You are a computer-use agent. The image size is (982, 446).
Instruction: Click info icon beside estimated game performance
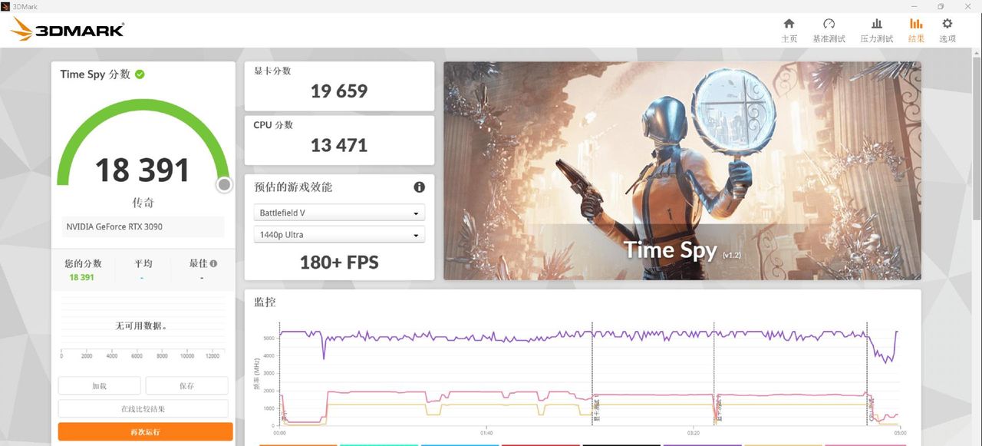pos(419,187)
